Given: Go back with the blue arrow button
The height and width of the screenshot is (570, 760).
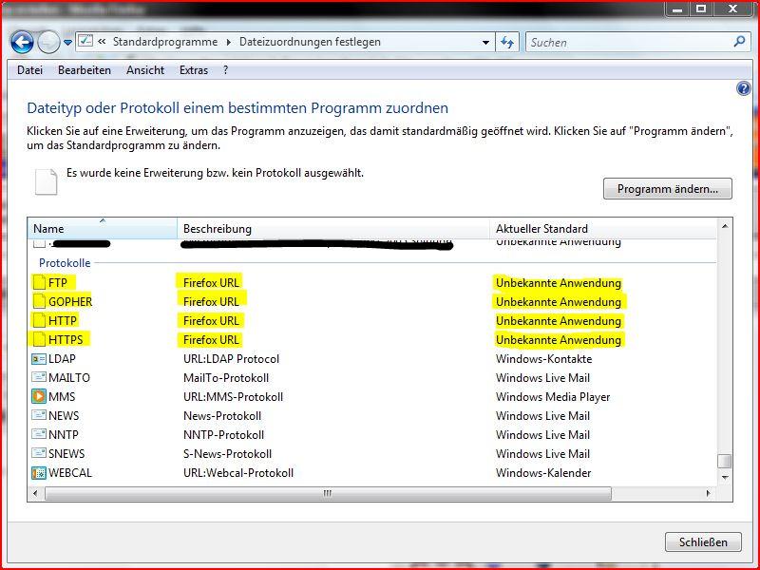Looking at the screenshot, I should click(22, 42).
